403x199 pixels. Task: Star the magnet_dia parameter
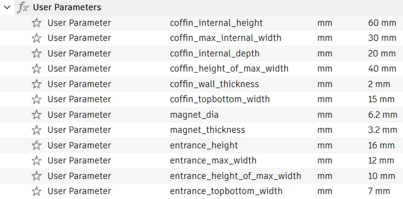point(36,115)
